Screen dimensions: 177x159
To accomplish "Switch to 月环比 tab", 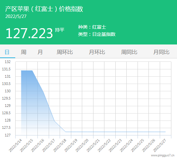I will [x=97, y=52].
